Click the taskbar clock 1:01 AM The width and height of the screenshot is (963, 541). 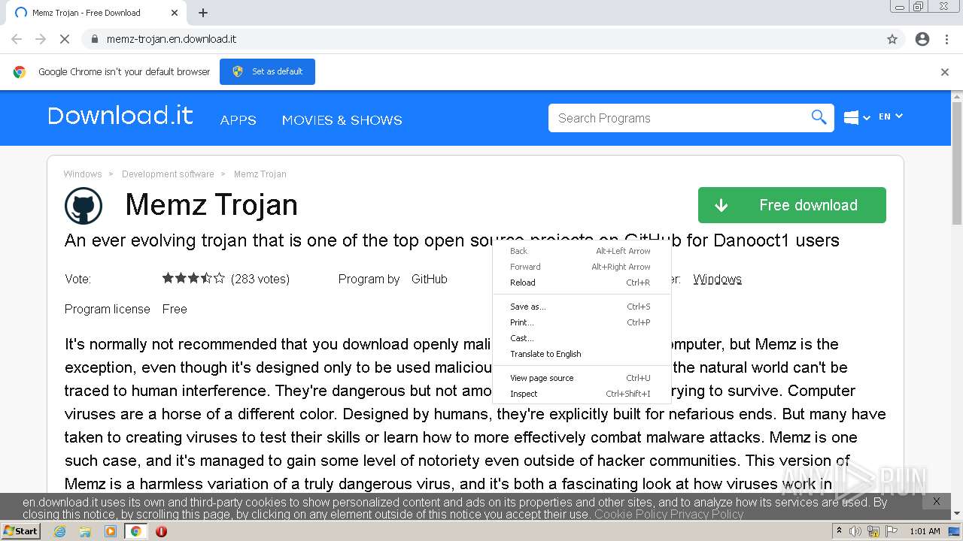click(925, 531)
